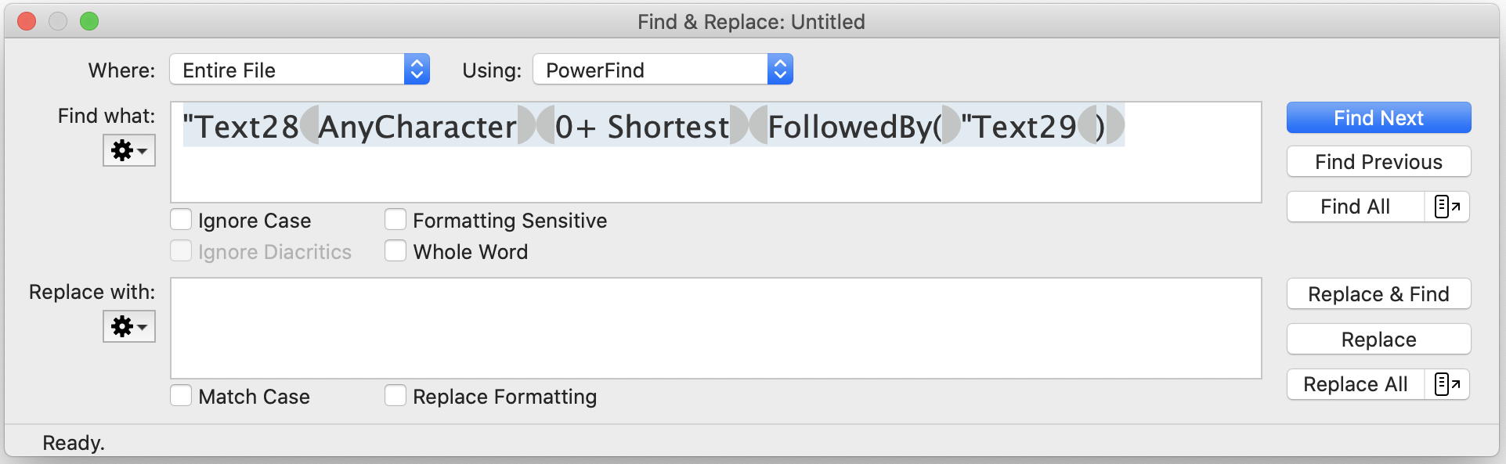
Task: Open the Where dropdown showing Entire File
Action: pyautogui.click(x=299, y=70)
